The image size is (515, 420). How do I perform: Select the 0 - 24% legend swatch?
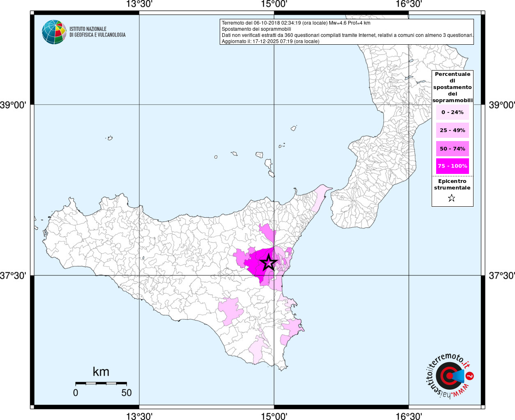click(453, 112)
